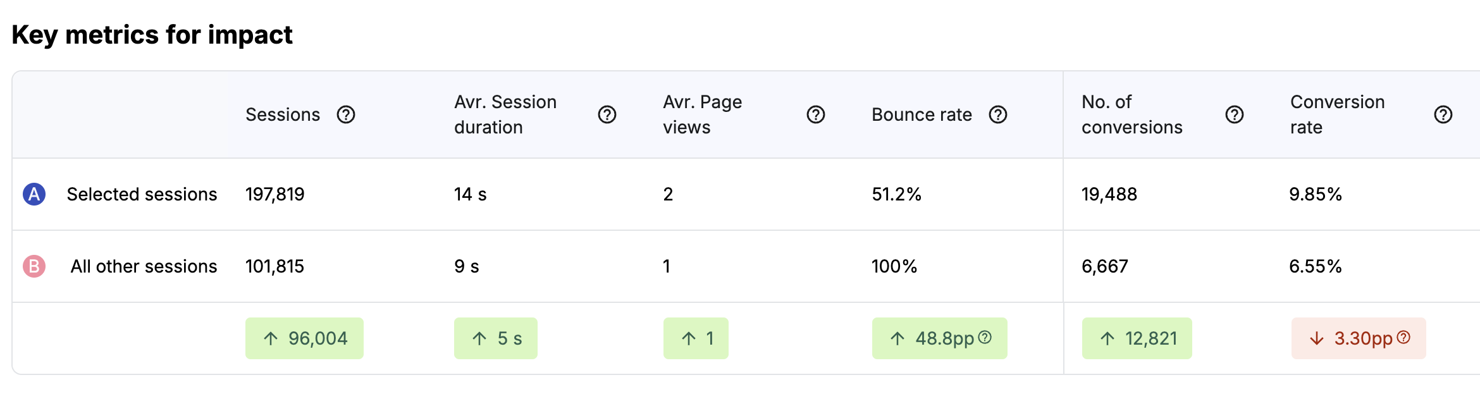Click the 19,488 conversions value

click(x=1109, y=194)
